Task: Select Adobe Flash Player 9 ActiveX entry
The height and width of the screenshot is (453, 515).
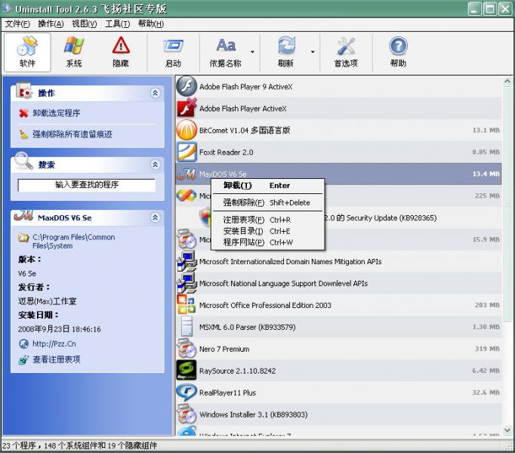Action: tap(338, 87)
